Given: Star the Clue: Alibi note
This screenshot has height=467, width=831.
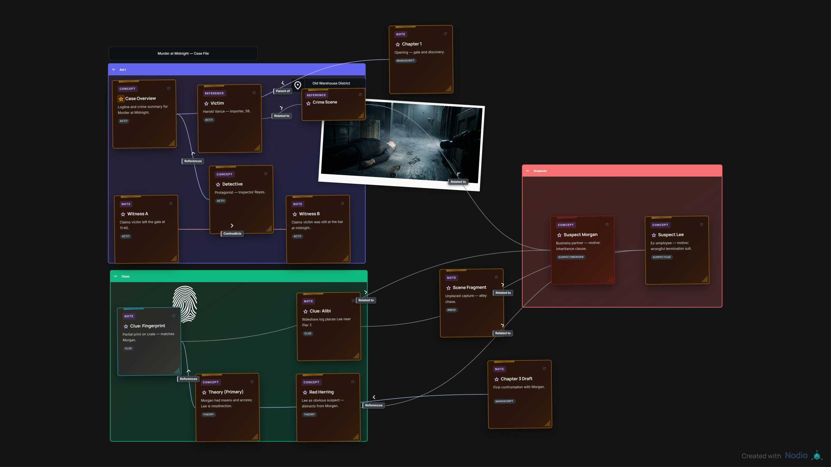Looking at the screenshot, I should [305, 311].
